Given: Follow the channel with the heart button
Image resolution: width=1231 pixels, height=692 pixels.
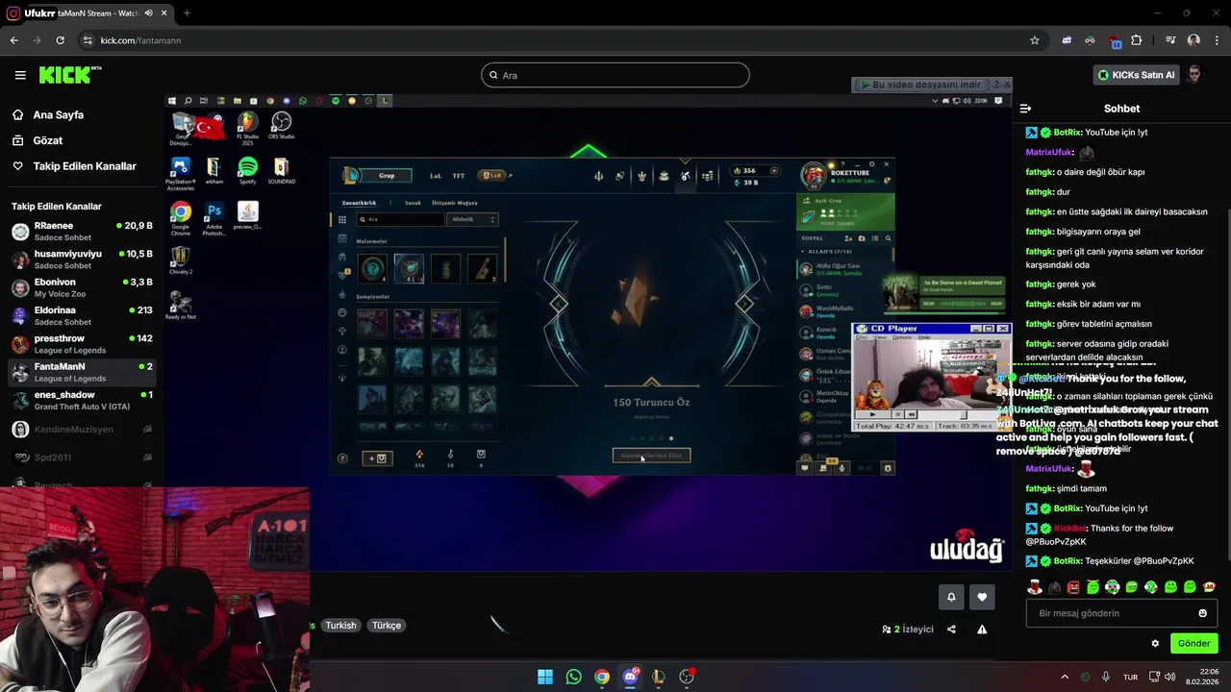Looking at the screenshot, I should (x=982, y=597).
